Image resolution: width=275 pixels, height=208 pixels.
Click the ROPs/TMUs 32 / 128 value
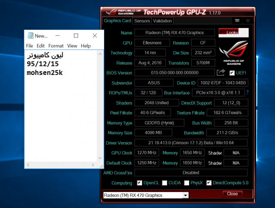(148, 93)
